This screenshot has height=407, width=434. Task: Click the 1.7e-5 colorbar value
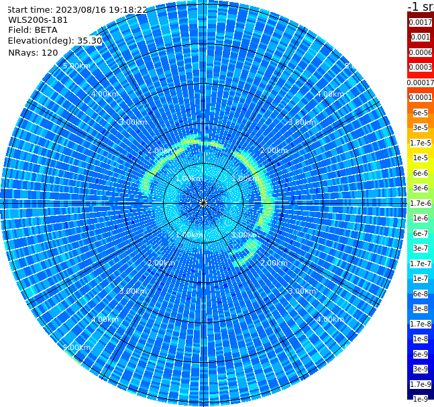click(421, 143)
